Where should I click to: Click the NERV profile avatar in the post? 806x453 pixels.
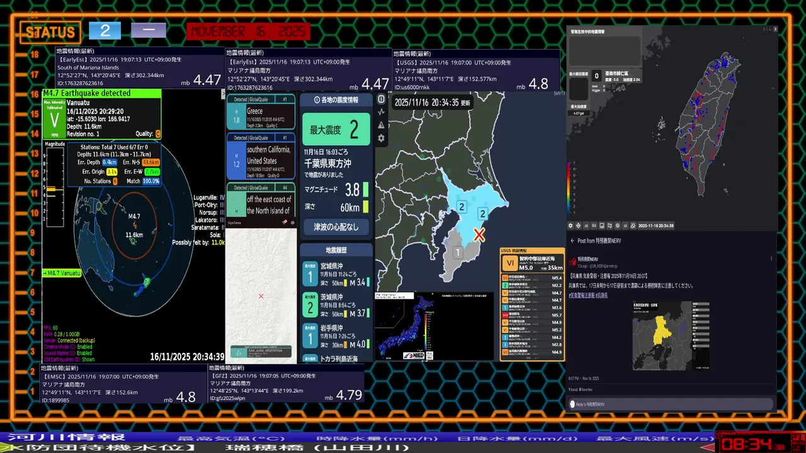point(574,262)
